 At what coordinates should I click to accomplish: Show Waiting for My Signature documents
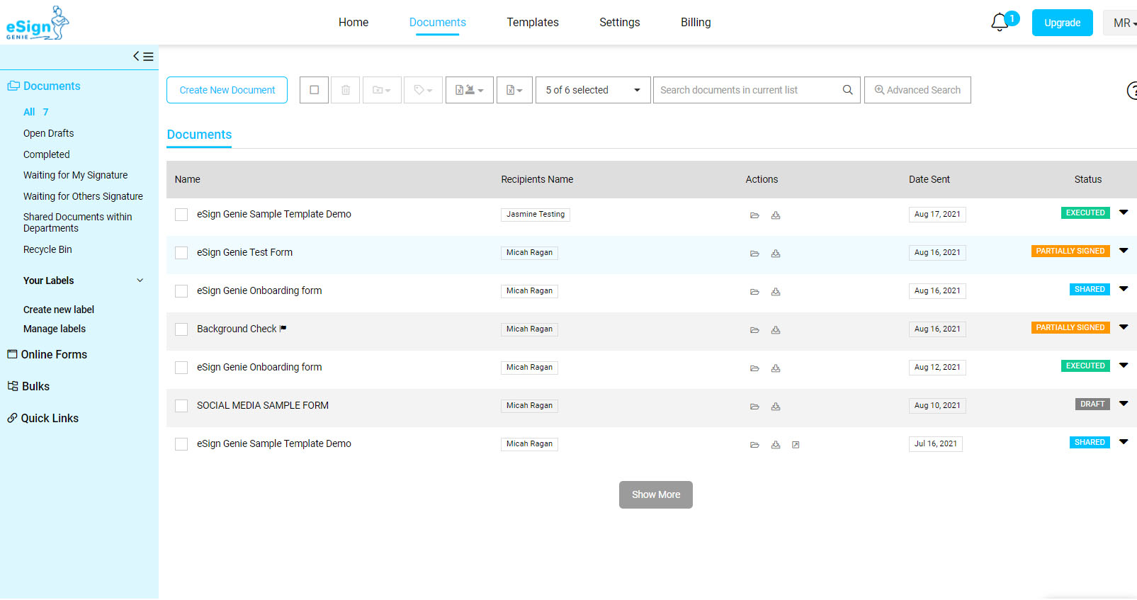tap(76, 175)
